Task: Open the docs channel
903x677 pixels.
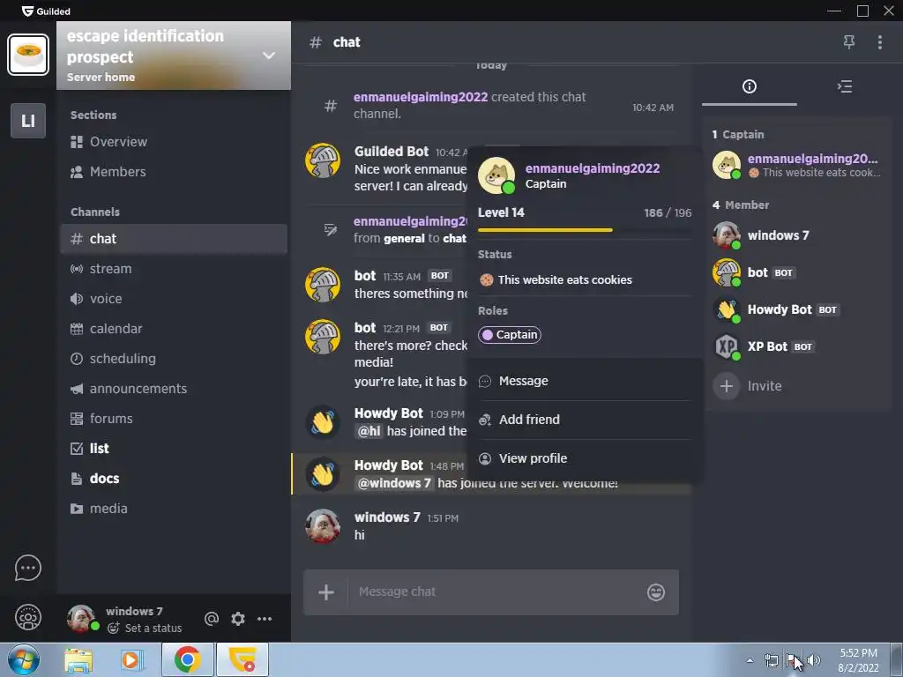Action: (174, 479)
